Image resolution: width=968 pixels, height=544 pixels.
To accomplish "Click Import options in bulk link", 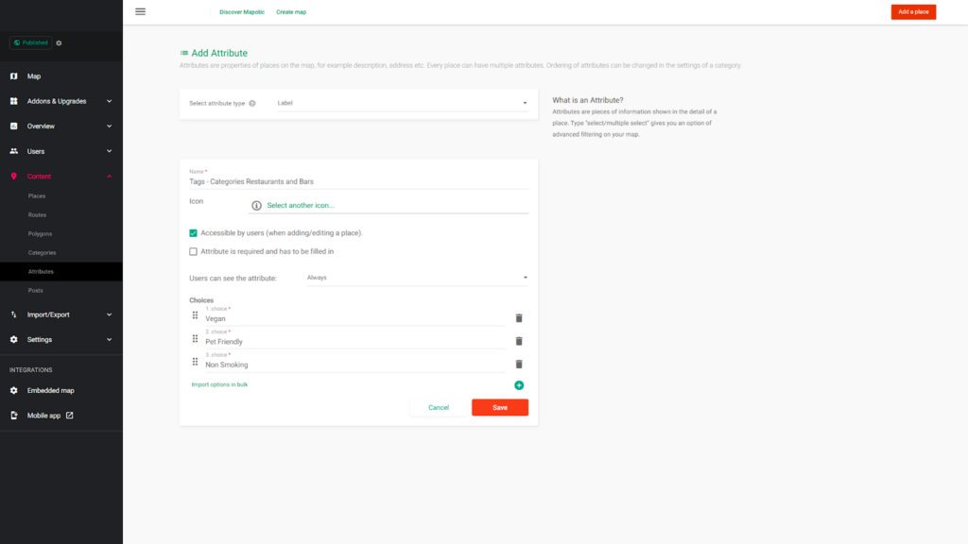I will 219,385.
